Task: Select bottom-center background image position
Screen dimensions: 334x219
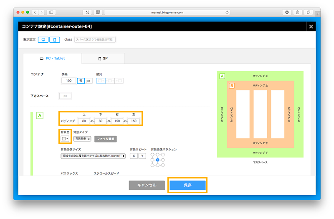Action: point(158,165)
